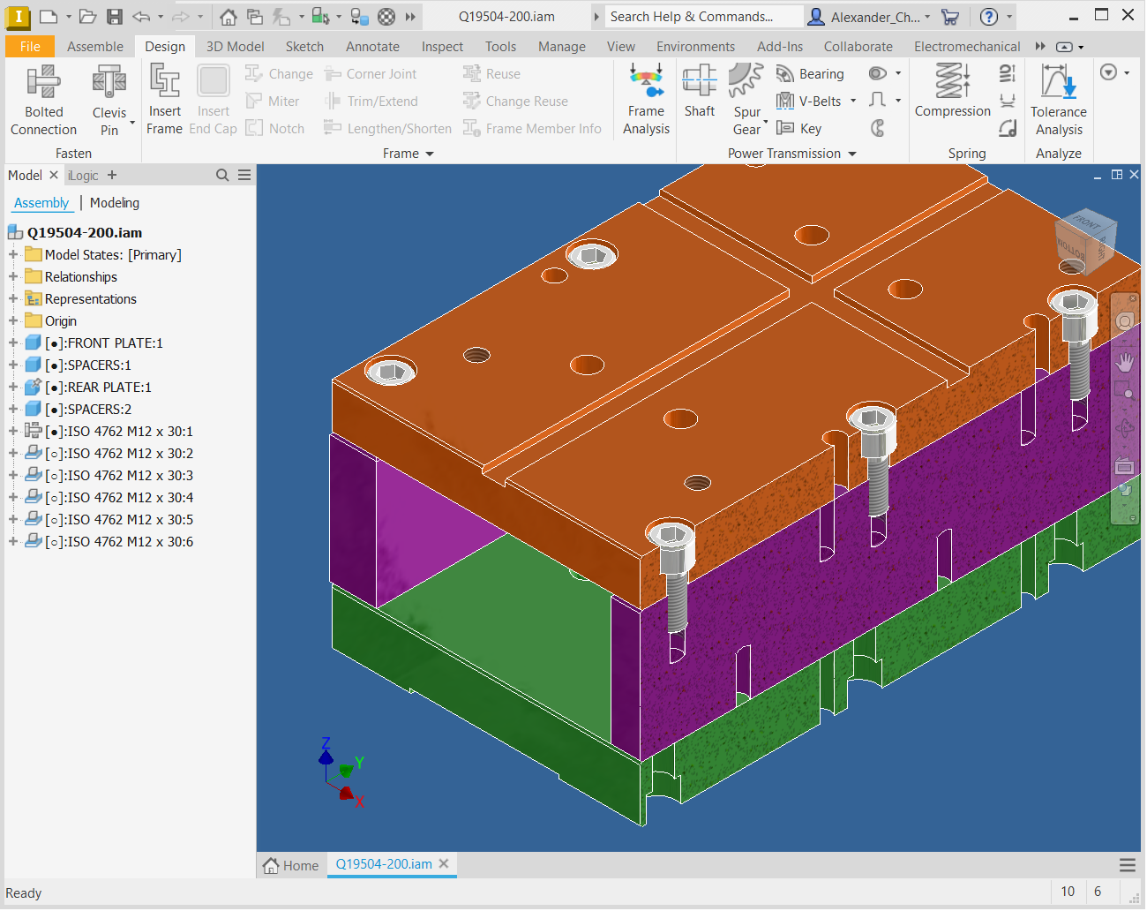Viewport: 1147px width, 911px height.
Task: Switch to the 3D Model ribbon tab
Action: 235,46
